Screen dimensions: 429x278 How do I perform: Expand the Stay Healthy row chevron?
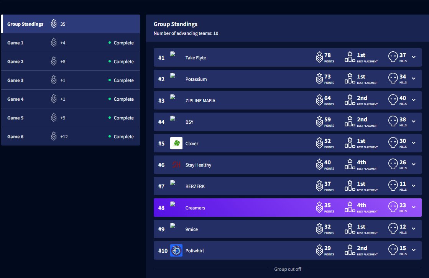(x=414, y=164)
